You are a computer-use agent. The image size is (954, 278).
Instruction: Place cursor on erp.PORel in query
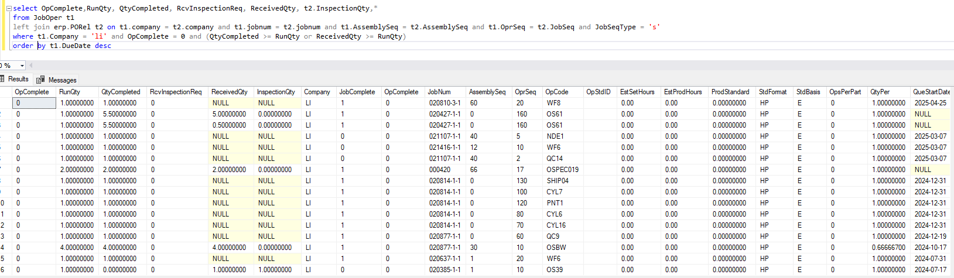tap(73, 27)
